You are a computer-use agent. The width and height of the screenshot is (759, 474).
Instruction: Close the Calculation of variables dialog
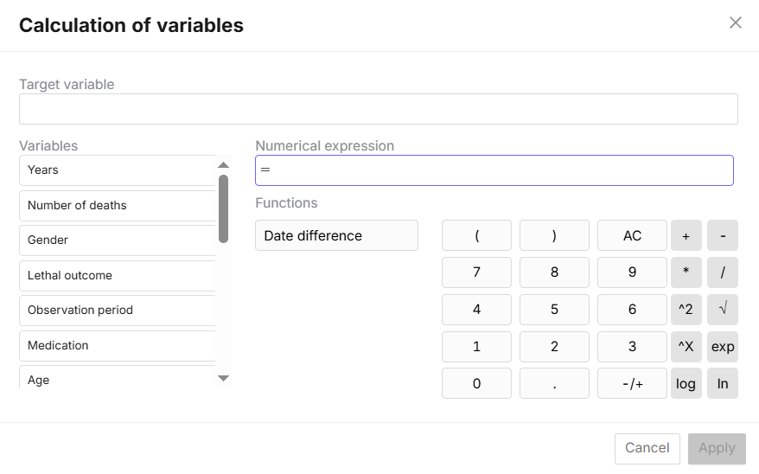point(736,23)
